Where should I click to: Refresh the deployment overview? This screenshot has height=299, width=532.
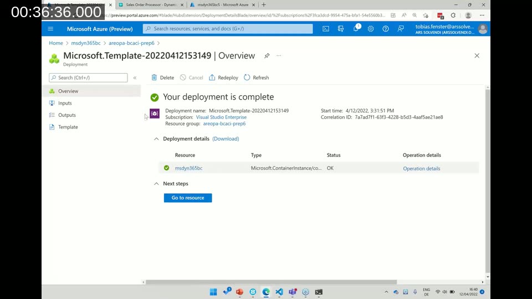(257, 78)
